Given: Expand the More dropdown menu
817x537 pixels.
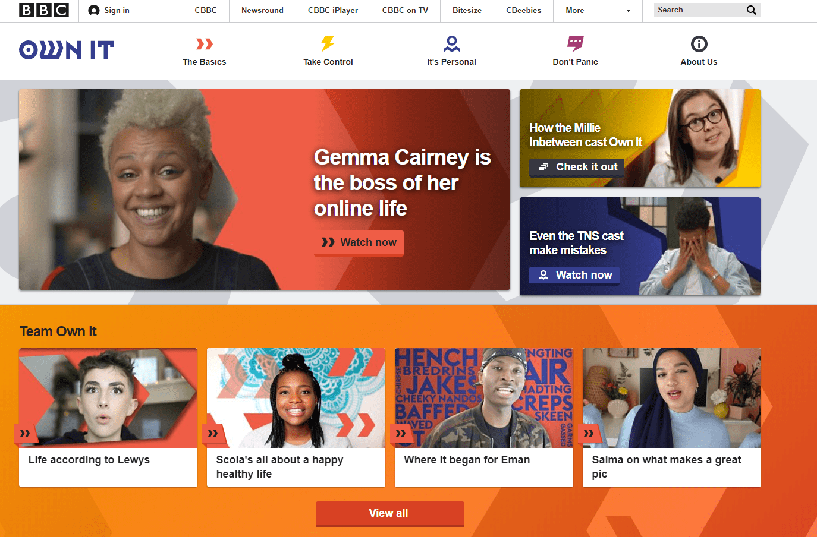Looking at the screenshot, I should 598,11.
